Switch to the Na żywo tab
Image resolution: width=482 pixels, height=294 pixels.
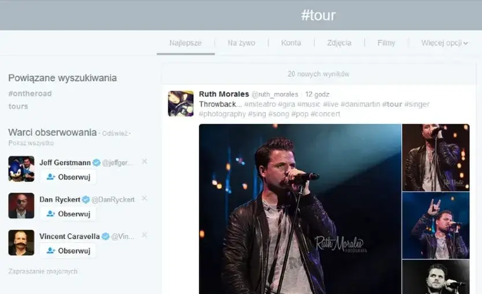[x=241, y=43]
